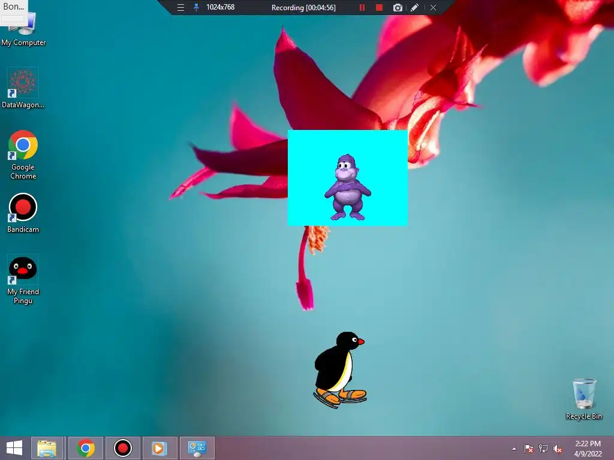Click the 1024x768 resolution label
The image size is (614, 460).
(221, 7)
